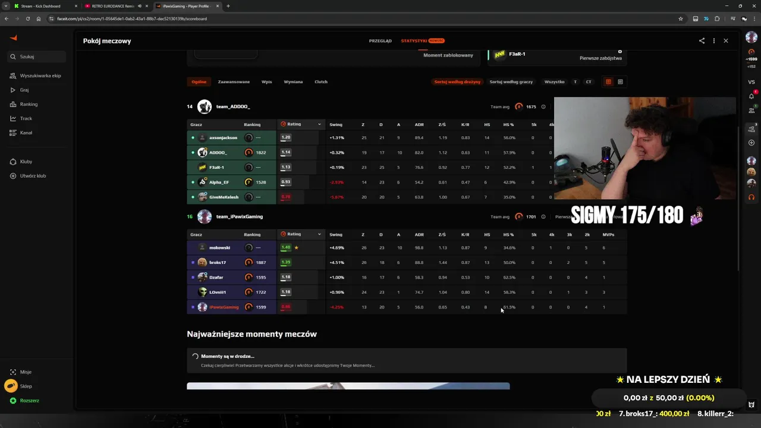The height and width of the screenshot is (428, 761).
Task: Select the Wszystko side filter
Action: point(555,81)
